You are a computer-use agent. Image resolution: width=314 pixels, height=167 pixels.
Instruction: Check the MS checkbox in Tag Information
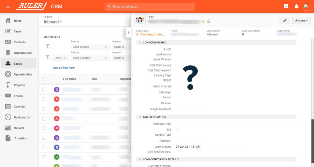coord(178,130)
